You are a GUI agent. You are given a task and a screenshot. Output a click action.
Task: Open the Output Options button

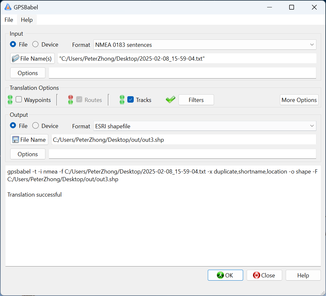coord(28,154)
